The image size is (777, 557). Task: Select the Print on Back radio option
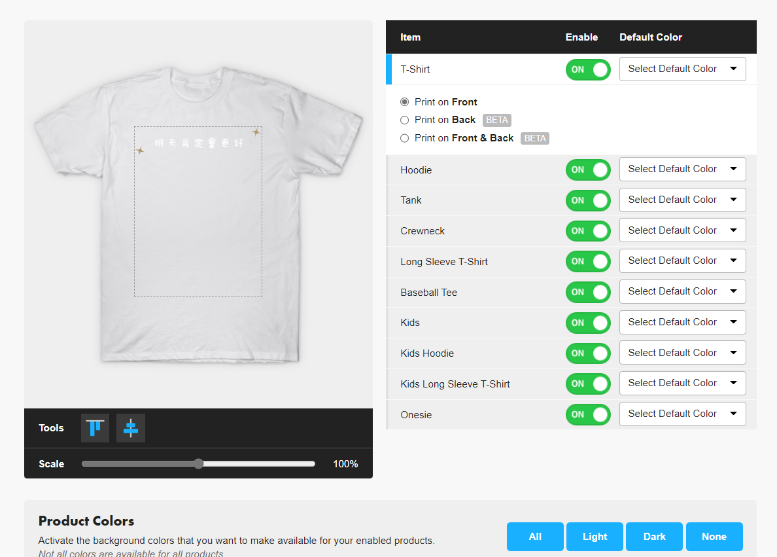(405, 120)
